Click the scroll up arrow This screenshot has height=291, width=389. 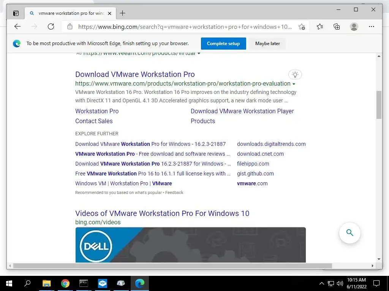point(379,56)
